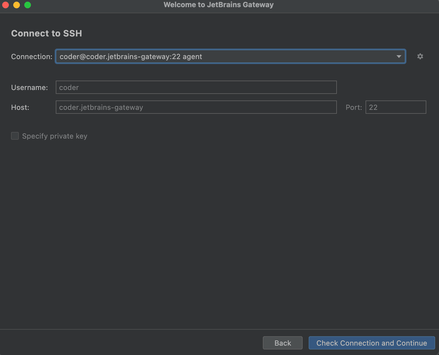Open SSH configurations via the gear icon
This screenshot has height=355, width=439.
pos(420,56)
